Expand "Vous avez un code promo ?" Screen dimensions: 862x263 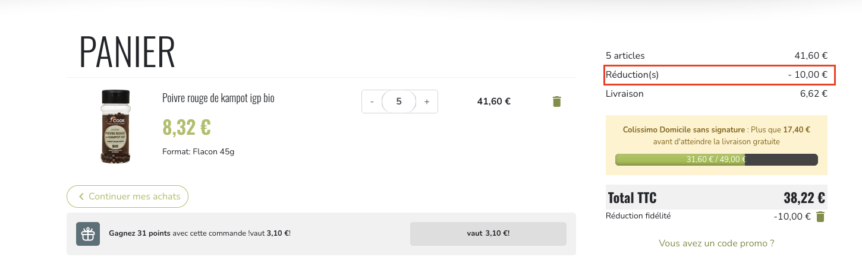coord(716,243)
